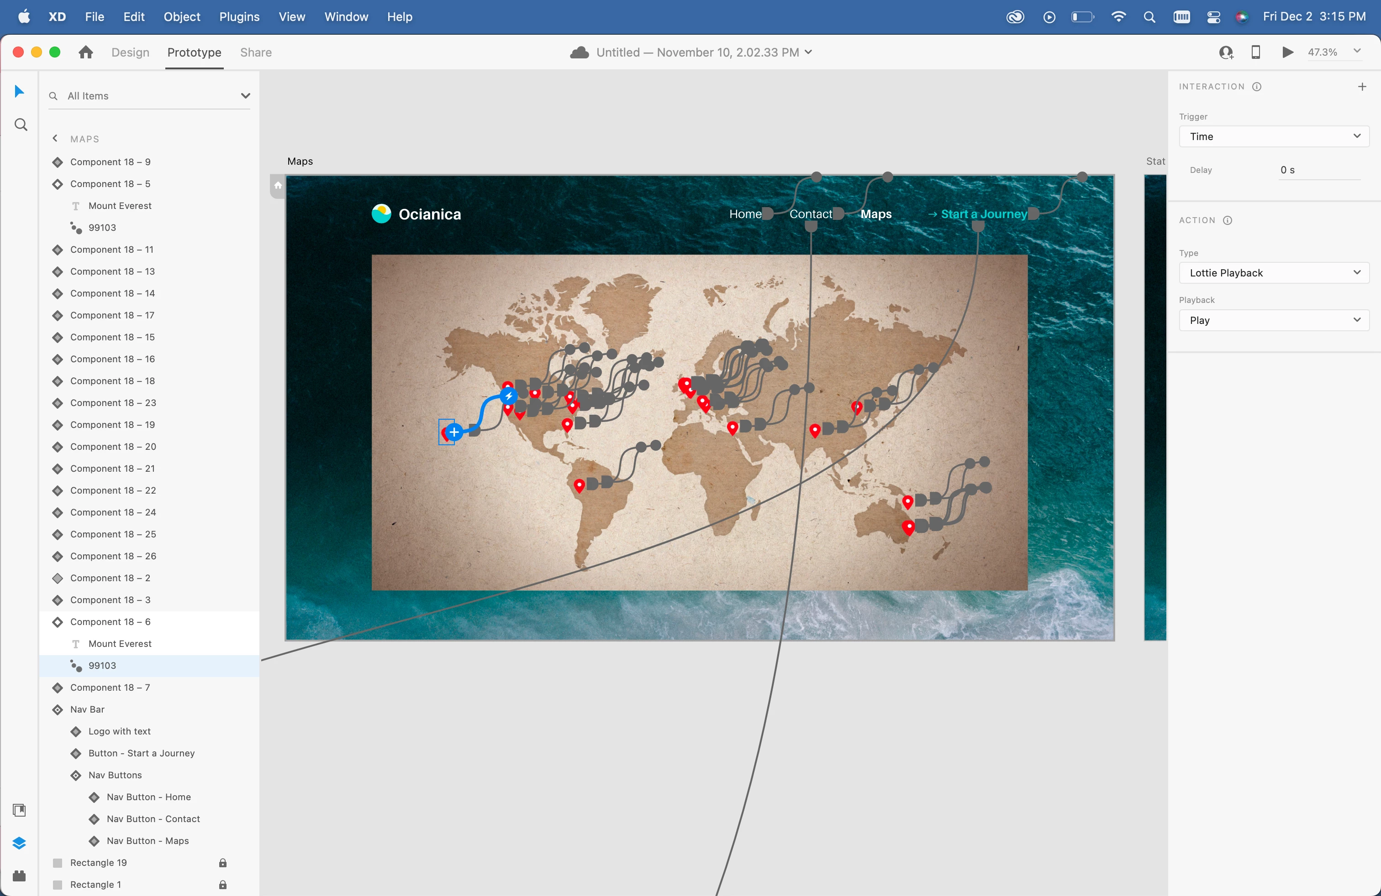Open the Layers panel icon
The width and height of the screenshot is (1381, 896).
(19, 843)
